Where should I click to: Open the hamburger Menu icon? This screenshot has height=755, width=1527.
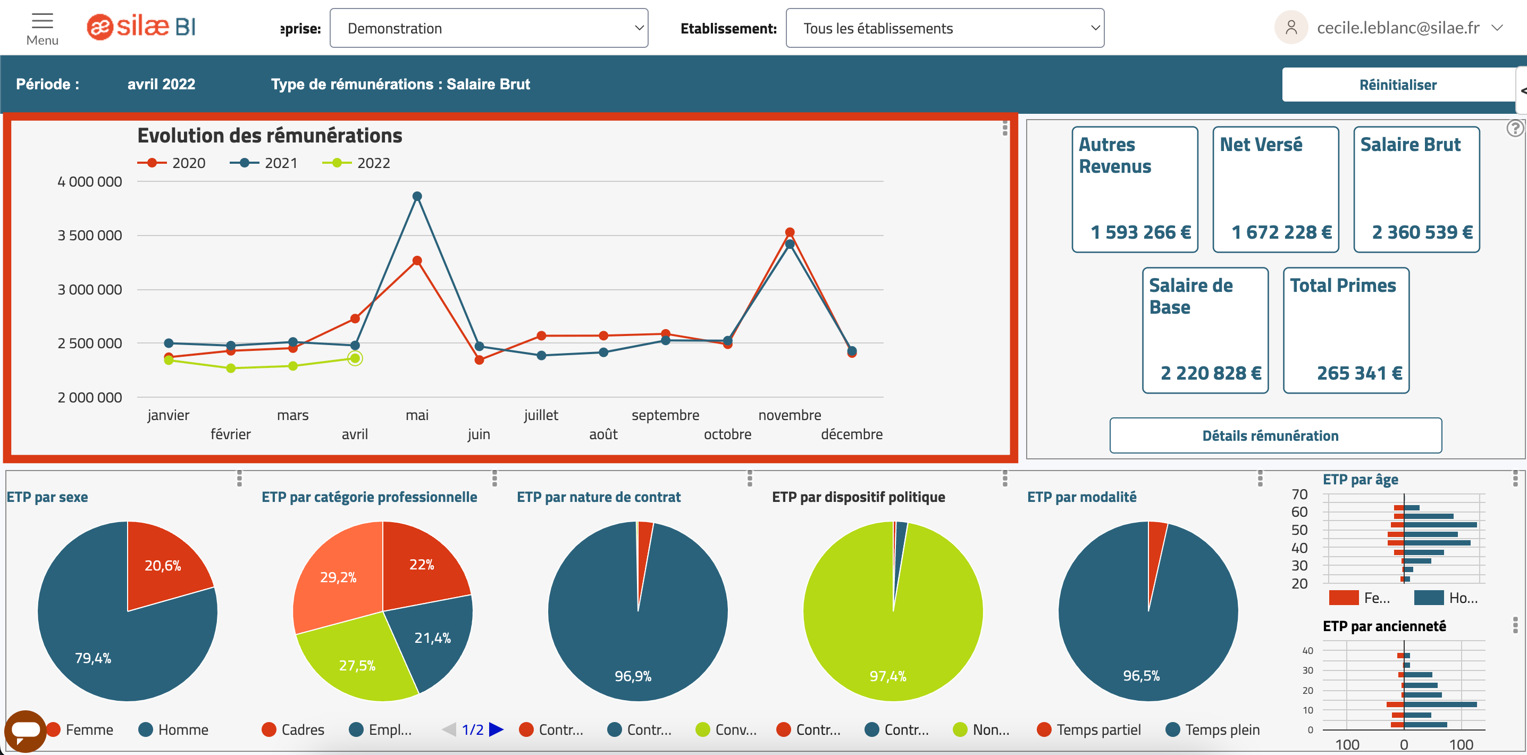coord(42,21)
